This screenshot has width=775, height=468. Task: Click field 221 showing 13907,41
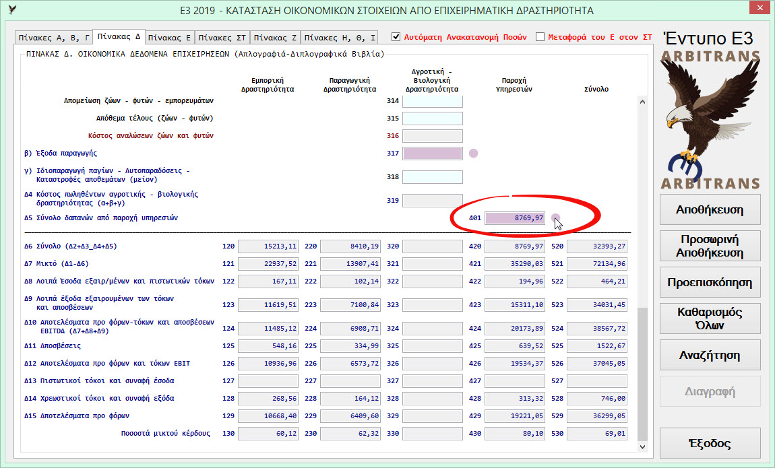[x=350, y=264]
